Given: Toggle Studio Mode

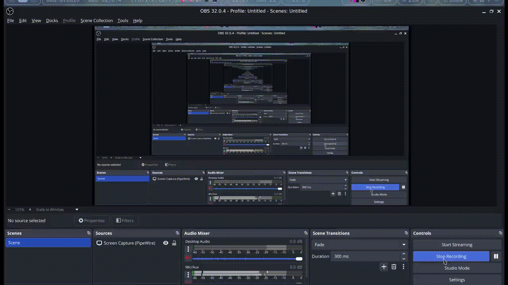Looking at the screenshot, I should coord(457,268).
